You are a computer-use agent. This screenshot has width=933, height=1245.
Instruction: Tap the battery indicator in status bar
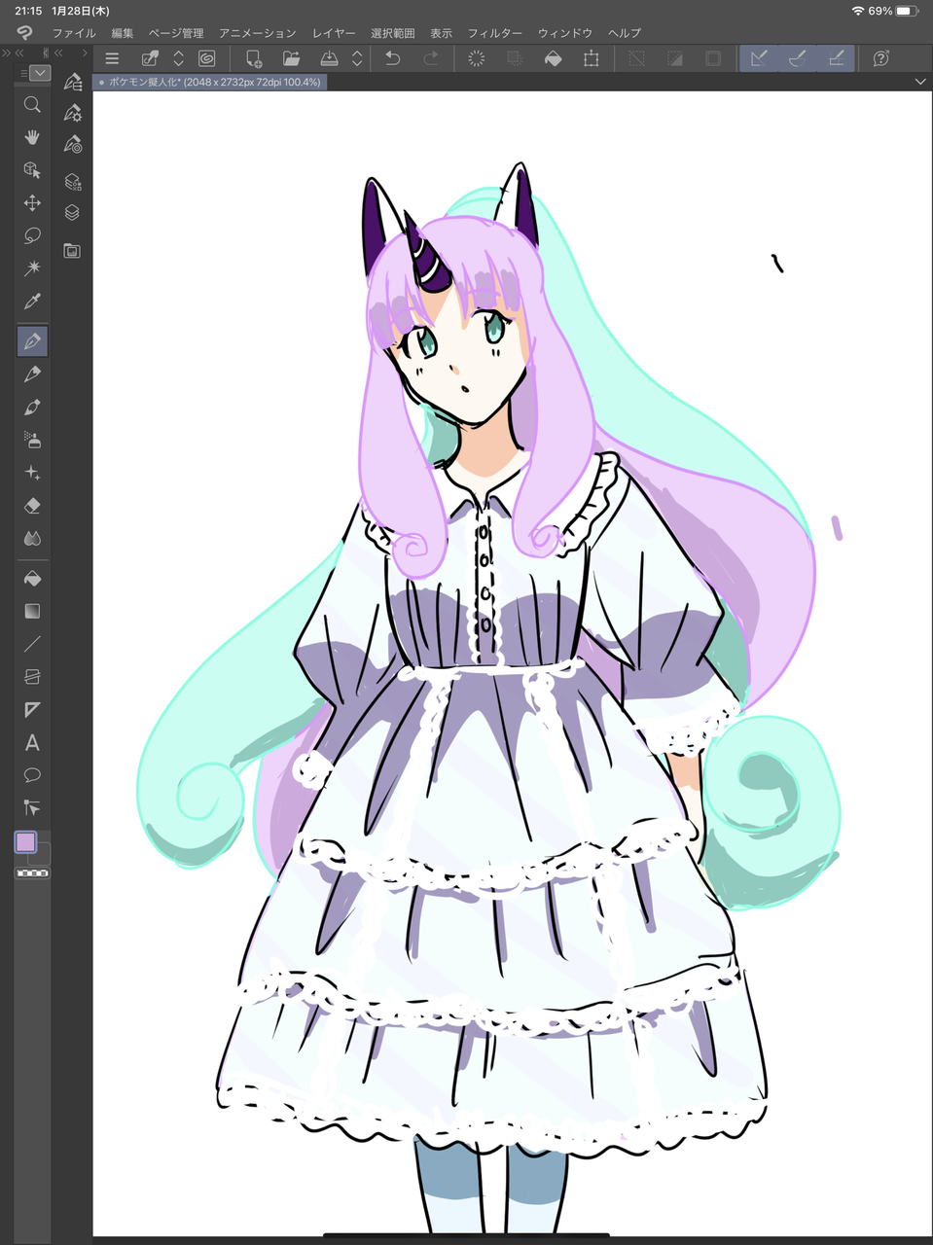(906, 11)
